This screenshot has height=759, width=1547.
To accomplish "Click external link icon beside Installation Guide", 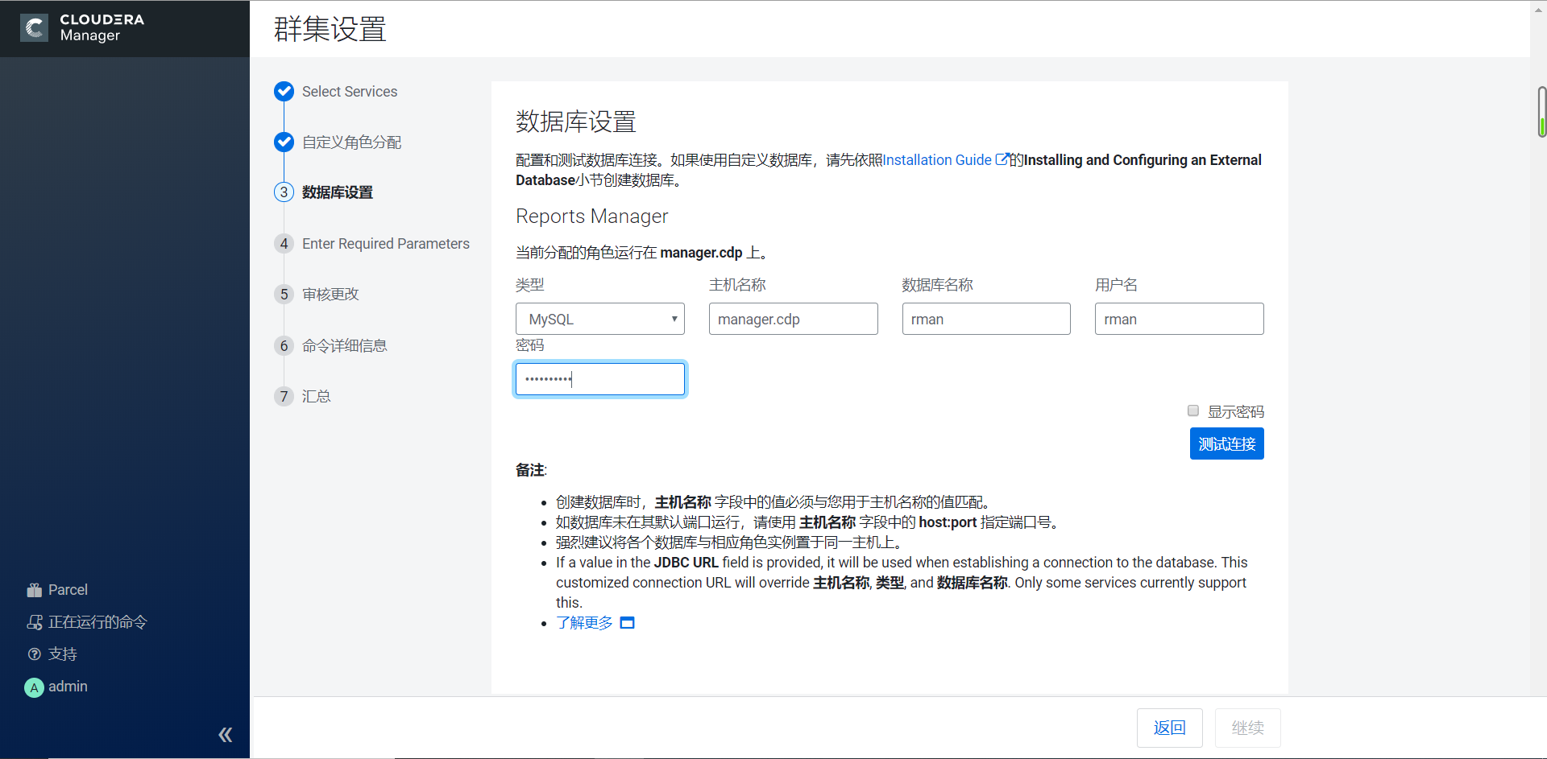I will (x=1002, y=159).
